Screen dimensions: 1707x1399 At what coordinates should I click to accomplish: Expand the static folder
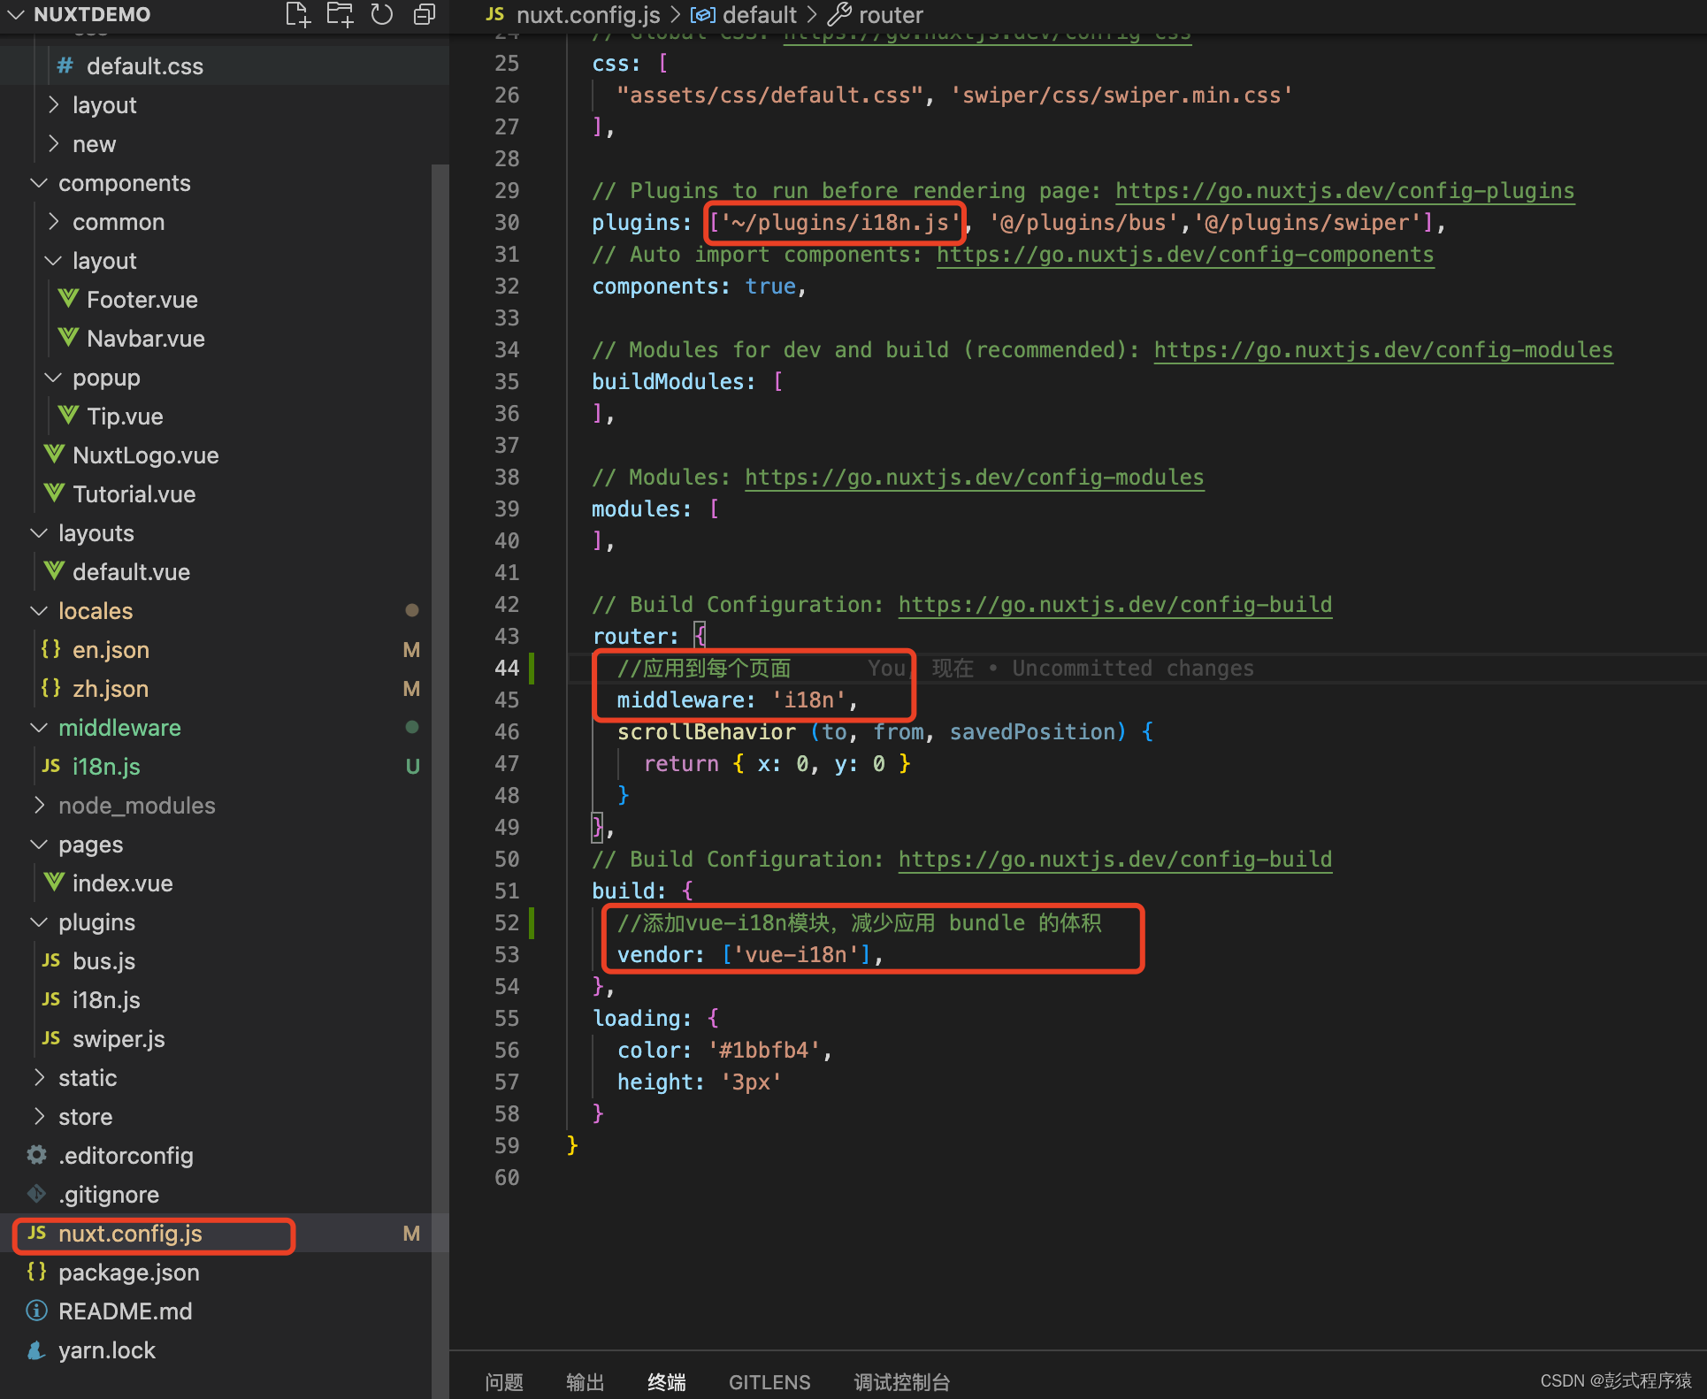pyautogui.click(x=87, y=1078)
